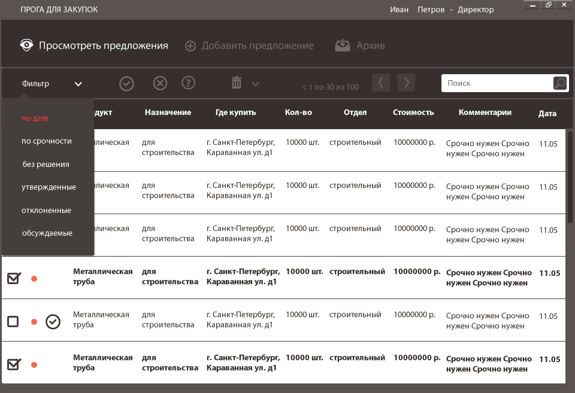Click into the Поиск search field

pos(496,83)
